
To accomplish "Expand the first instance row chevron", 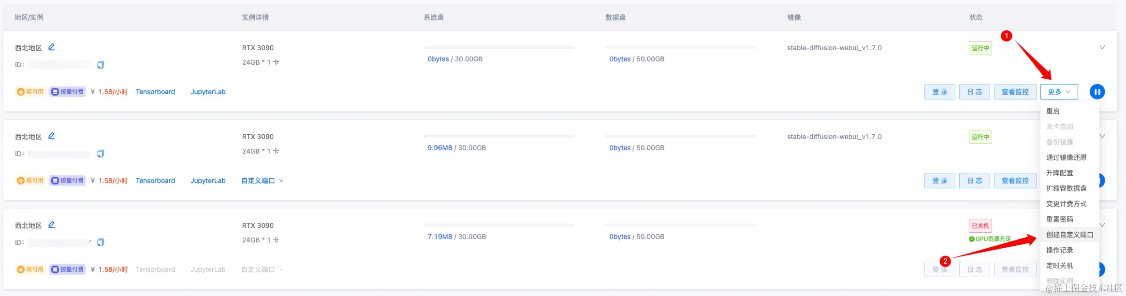I will (1102, 47).
